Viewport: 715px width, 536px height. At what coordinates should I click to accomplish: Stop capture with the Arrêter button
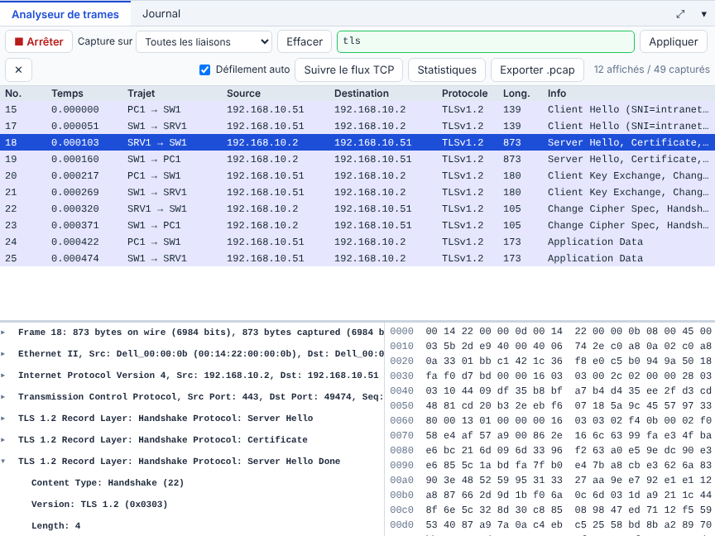[x=39, y=41]
